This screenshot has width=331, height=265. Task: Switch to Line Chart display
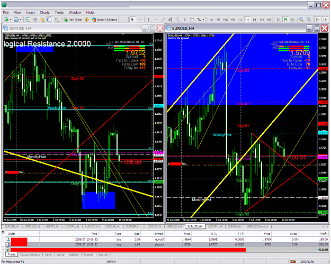click(293, 20)
